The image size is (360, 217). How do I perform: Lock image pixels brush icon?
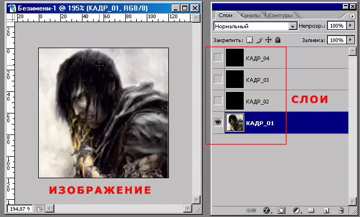click(259, 40)
